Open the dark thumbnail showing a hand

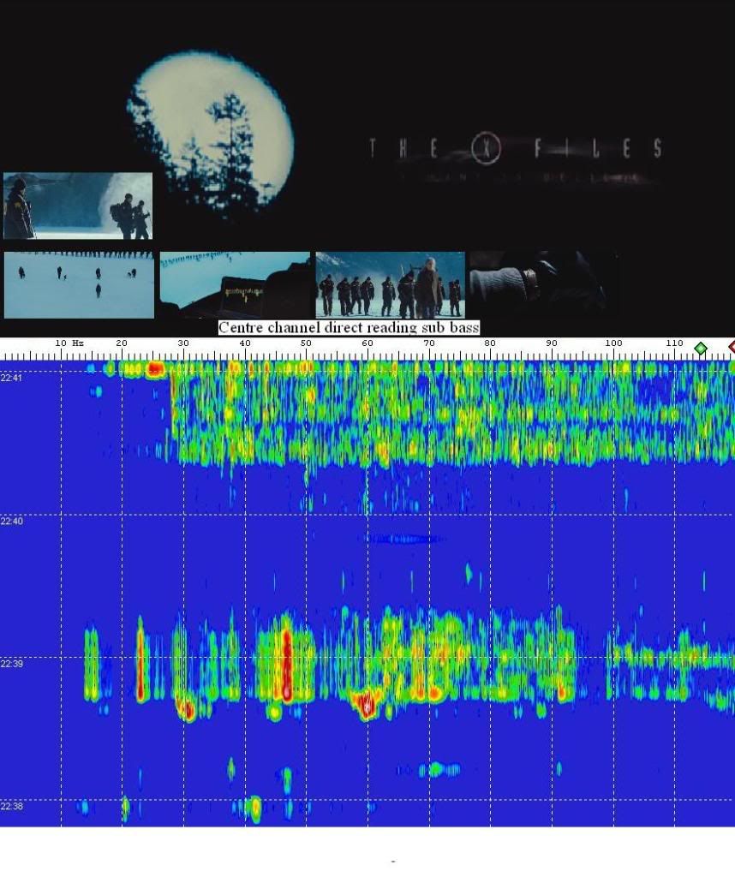coord(543,284)
